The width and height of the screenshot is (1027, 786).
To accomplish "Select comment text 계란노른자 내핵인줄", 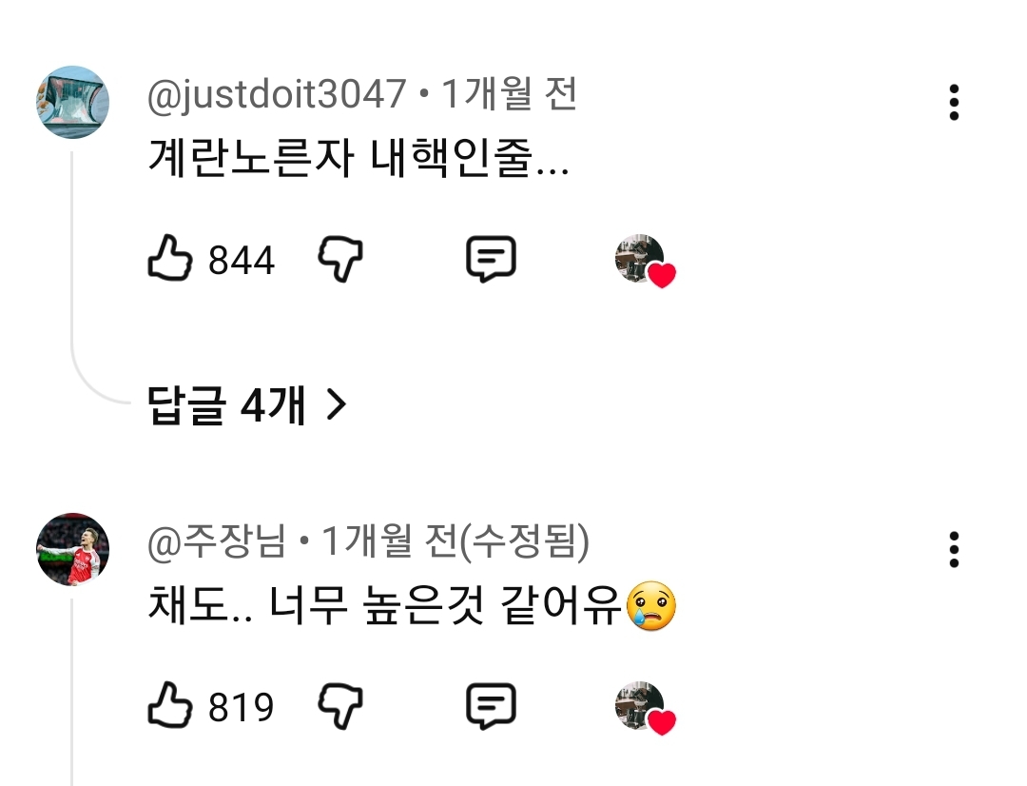I will tap(358, 157).
